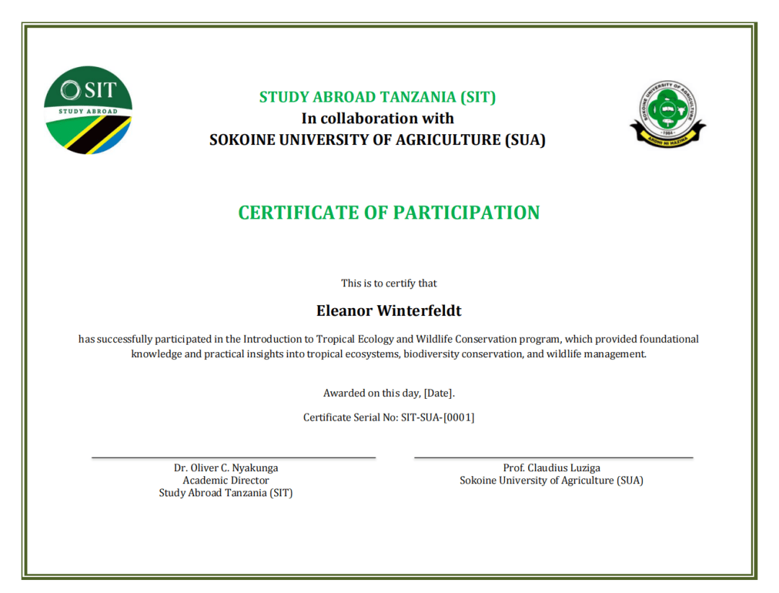Click the line beginning 'has successfully participated'
The image size is (779, 593).
pyautogui.click(x=389, y=339)
